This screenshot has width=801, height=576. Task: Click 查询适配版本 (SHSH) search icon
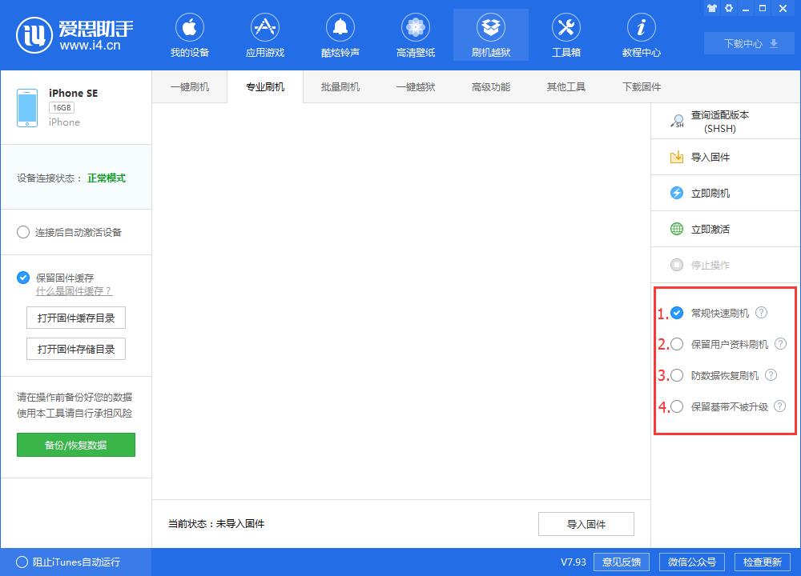677,122
